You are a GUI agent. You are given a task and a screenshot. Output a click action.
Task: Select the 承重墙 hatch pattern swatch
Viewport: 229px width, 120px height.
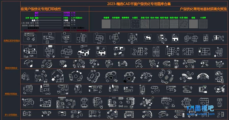click(106, 24)
